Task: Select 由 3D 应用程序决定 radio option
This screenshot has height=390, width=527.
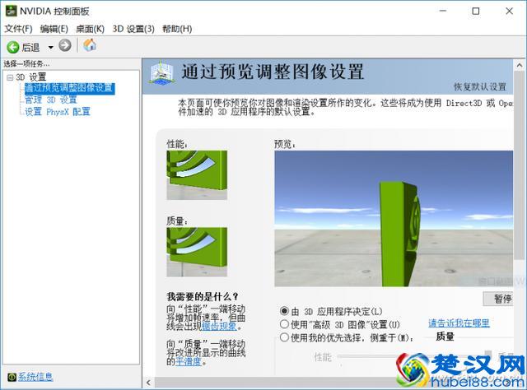Action: 285,311
